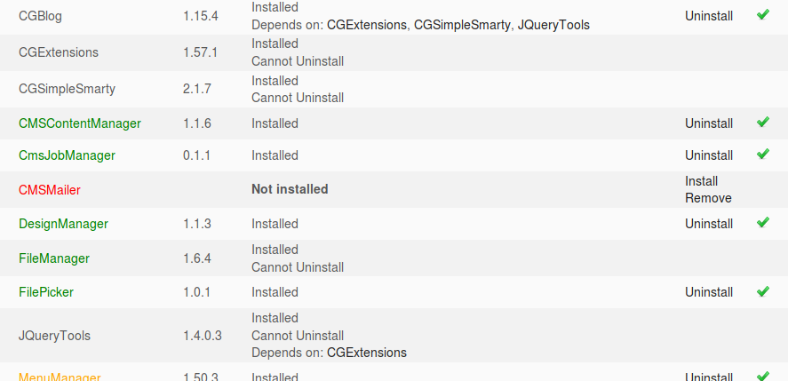Uninstall the DesignManager module

tap(709, 224)
